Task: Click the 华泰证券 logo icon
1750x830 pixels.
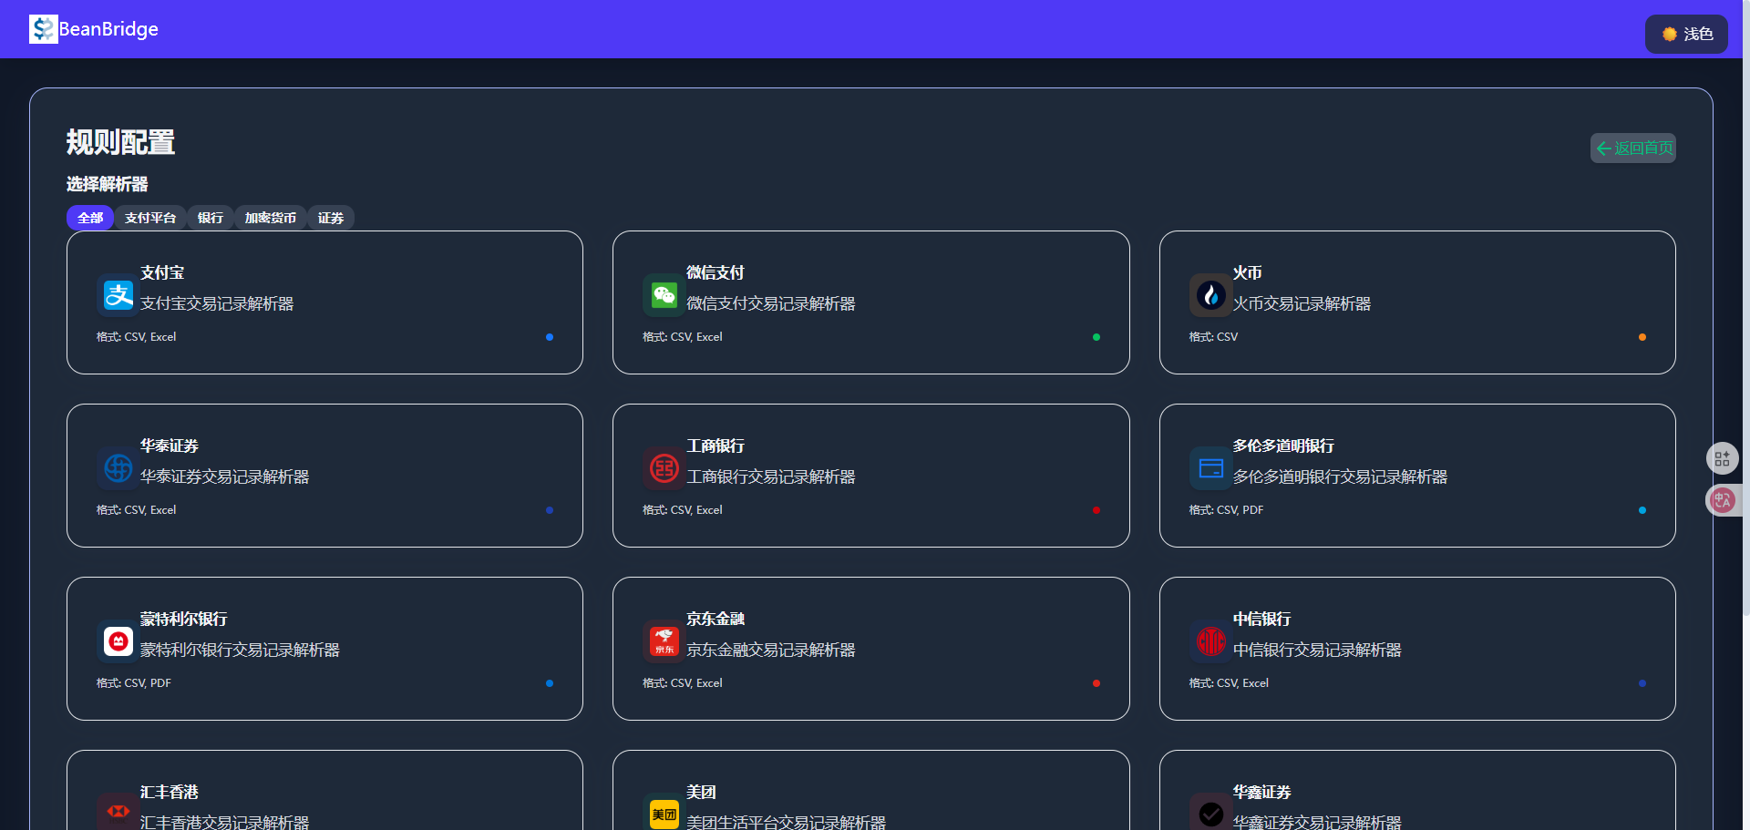Action: [118, 468]
